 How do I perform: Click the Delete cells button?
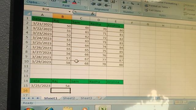189,10
